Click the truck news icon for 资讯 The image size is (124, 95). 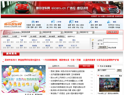click(x=71, y=21)
